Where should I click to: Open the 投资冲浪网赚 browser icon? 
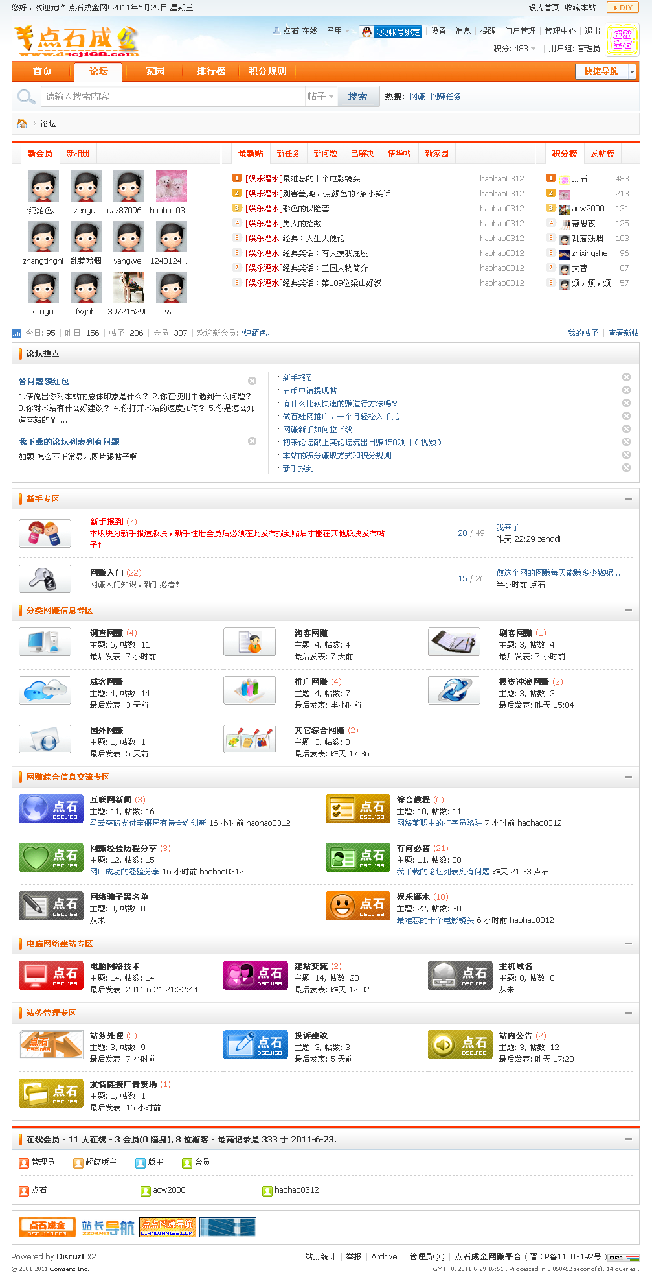tap(454, 690)
